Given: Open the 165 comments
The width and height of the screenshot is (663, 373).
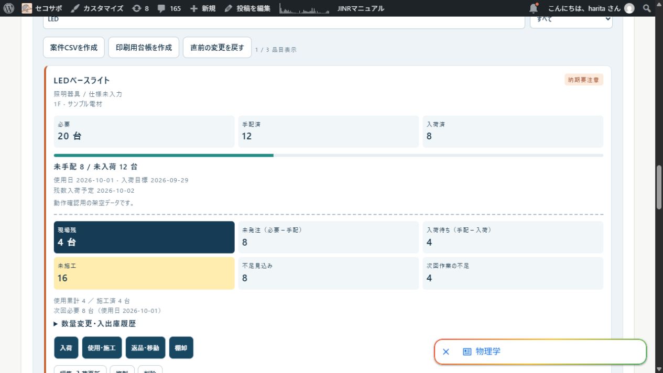Looking at the screenshot, I should 170,8.
